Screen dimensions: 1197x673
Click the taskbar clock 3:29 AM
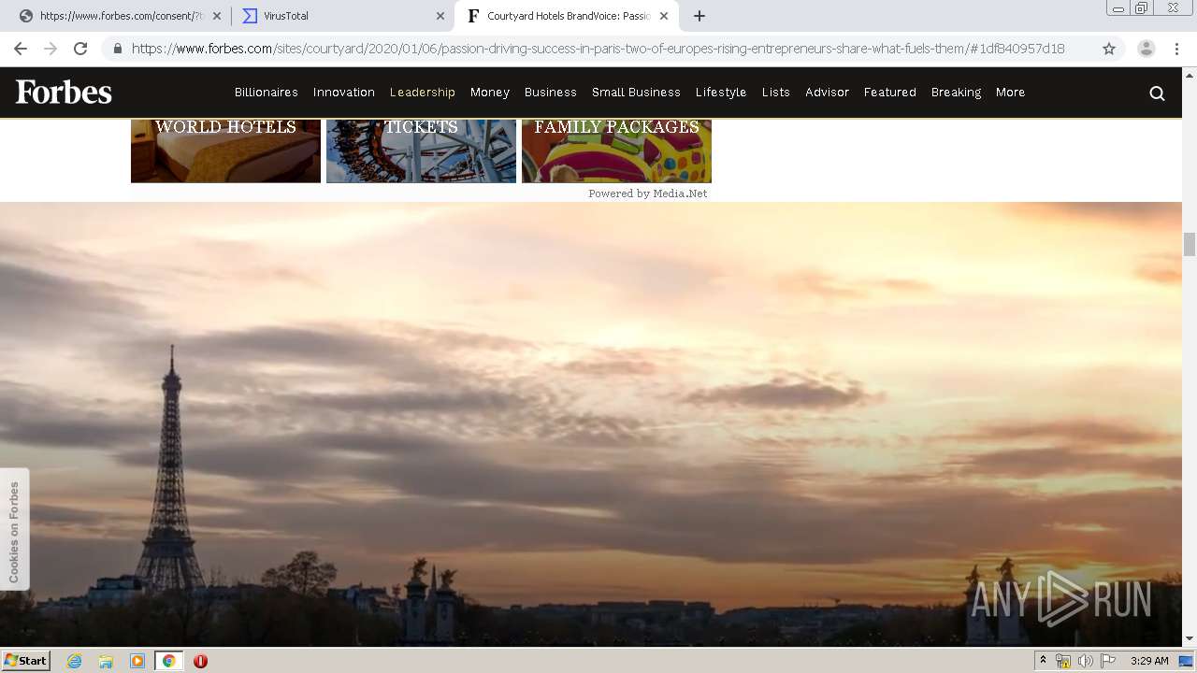click(1149, 661)
